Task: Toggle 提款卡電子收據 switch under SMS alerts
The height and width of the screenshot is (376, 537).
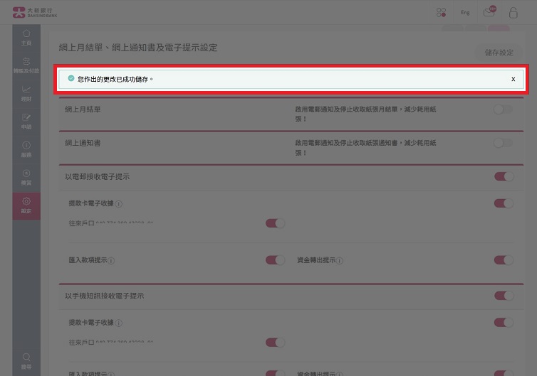Action: coord(504,323)
